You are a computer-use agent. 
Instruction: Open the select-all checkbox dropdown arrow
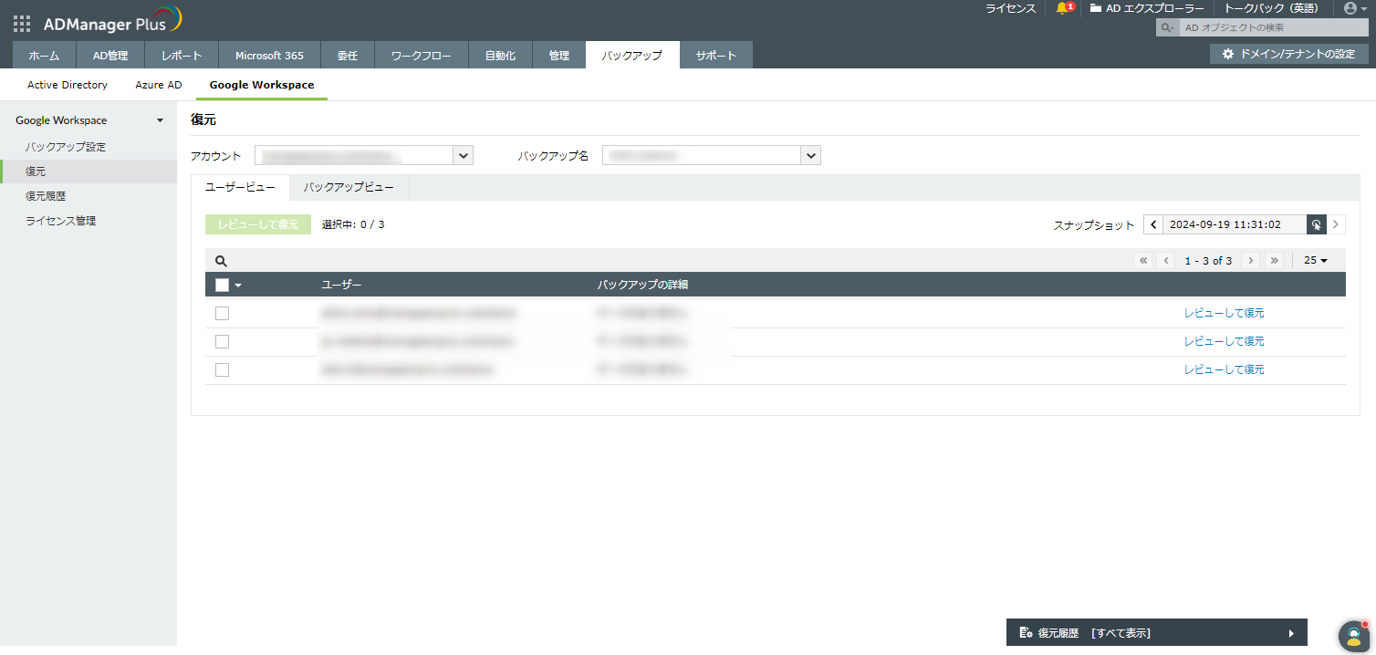(x=238, y=286)
